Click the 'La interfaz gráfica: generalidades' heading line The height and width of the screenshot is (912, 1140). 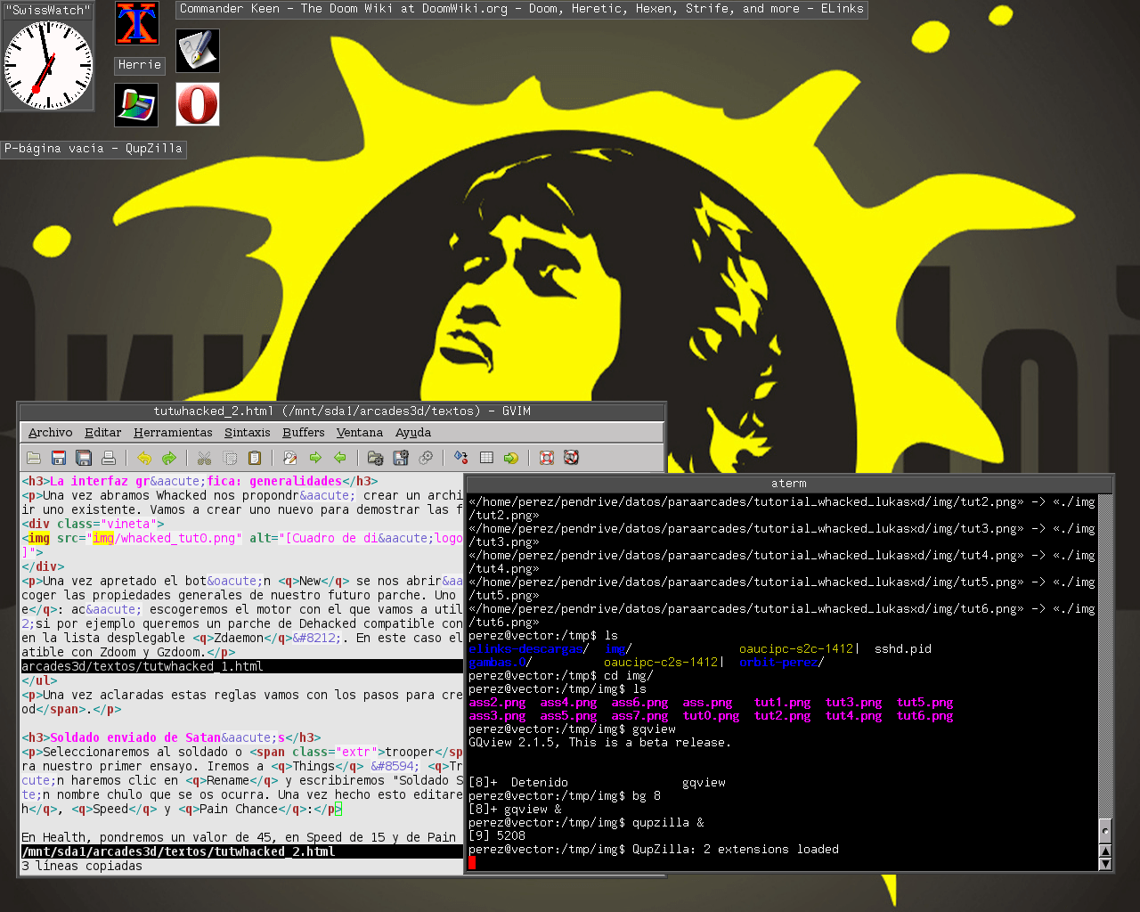[199, 481]
